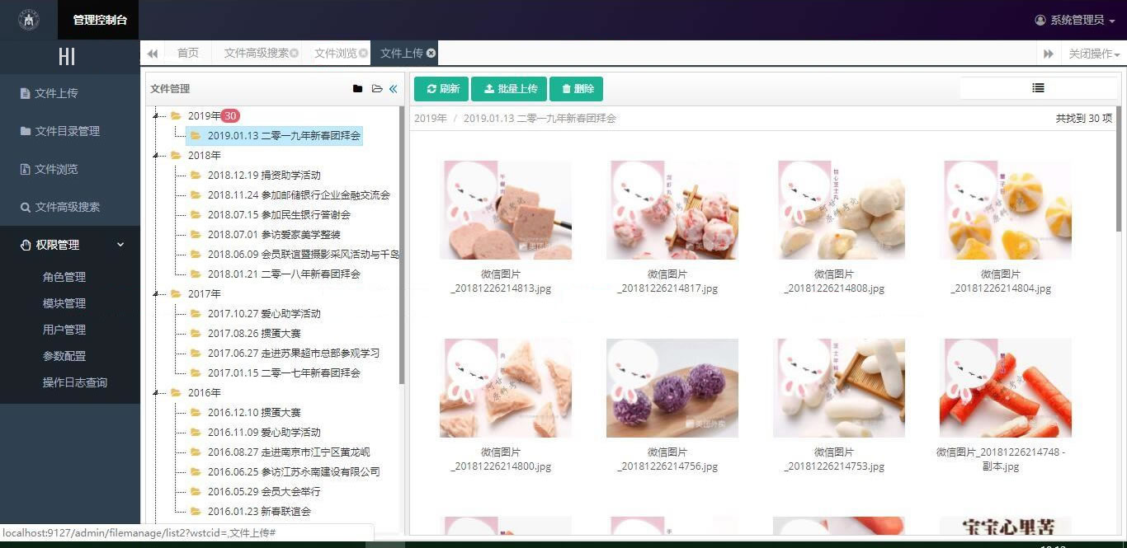
Task: Collapse the 2018年 tree node
Action: click(155, 155)
